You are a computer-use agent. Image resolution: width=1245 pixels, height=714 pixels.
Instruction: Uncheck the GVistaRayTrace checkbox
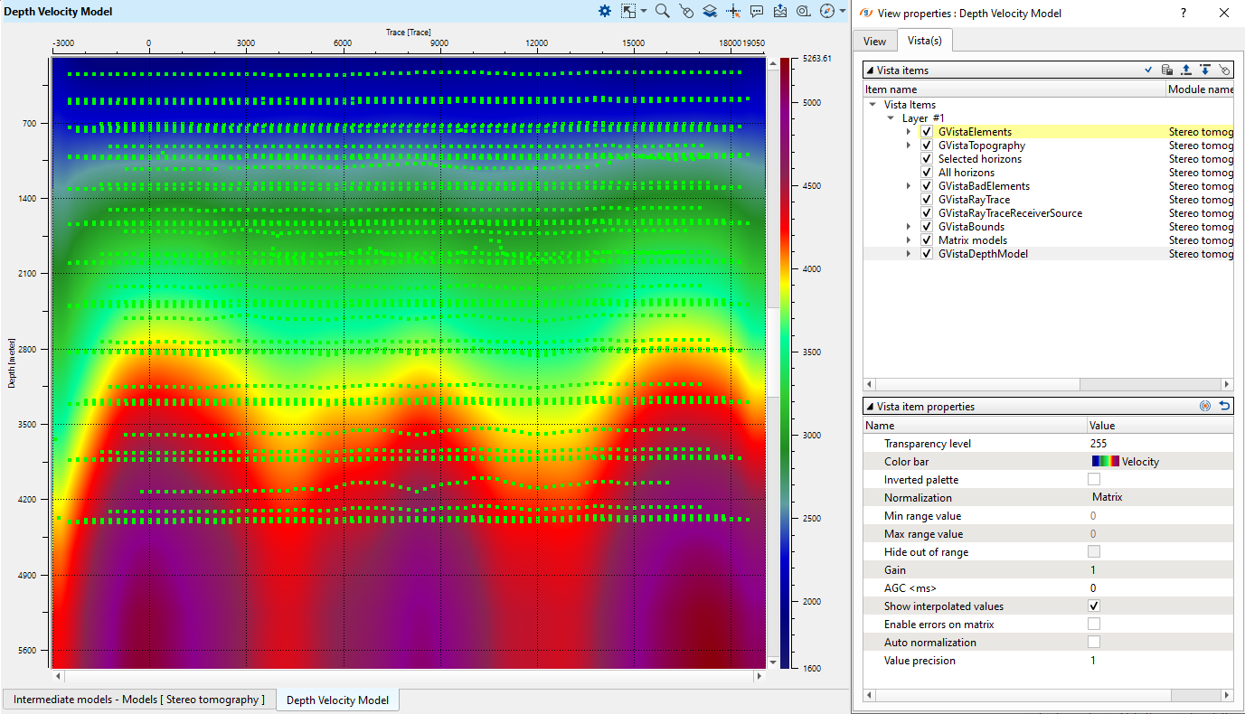[927, 200]
